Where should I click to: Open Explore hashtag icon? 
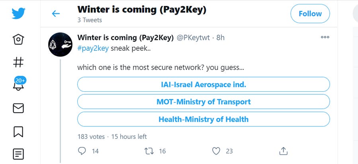[x=19, y=62]
